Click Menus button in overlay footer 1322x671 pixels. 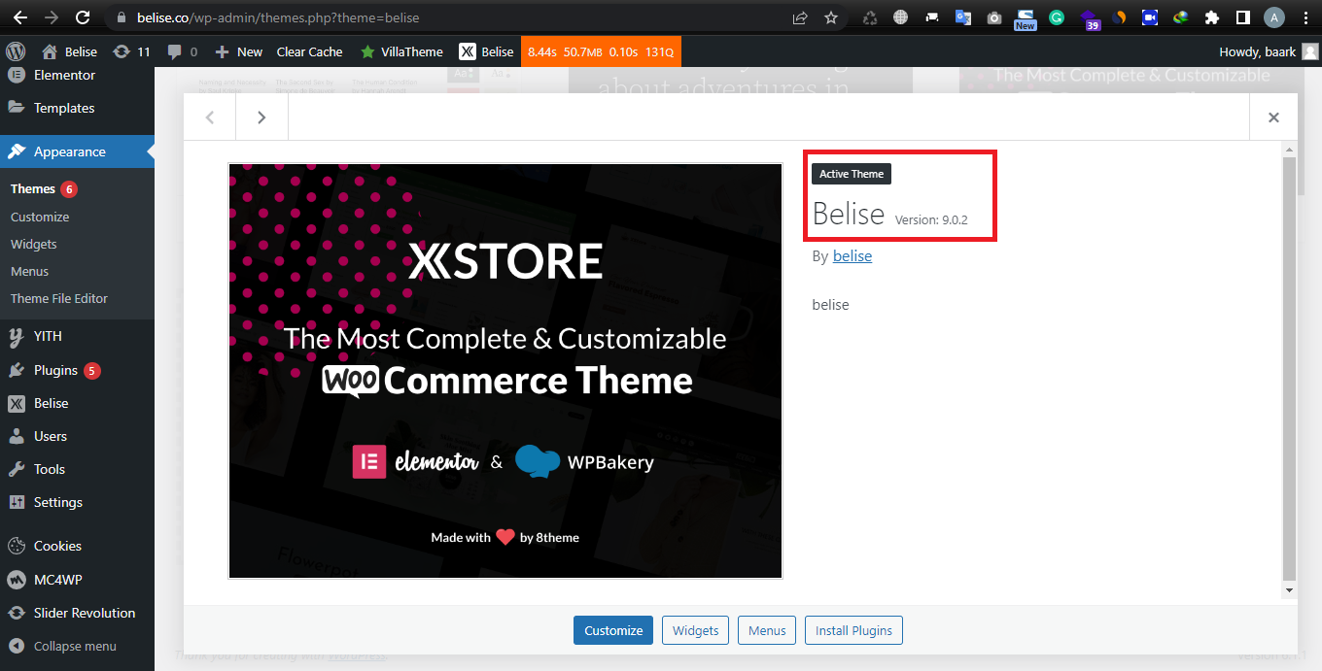pos(767,630)
